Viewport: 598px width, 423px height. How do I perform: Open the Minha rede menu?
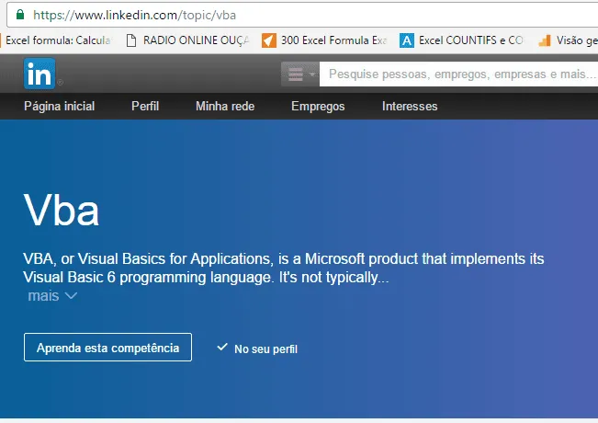click(x=225, y=106)
